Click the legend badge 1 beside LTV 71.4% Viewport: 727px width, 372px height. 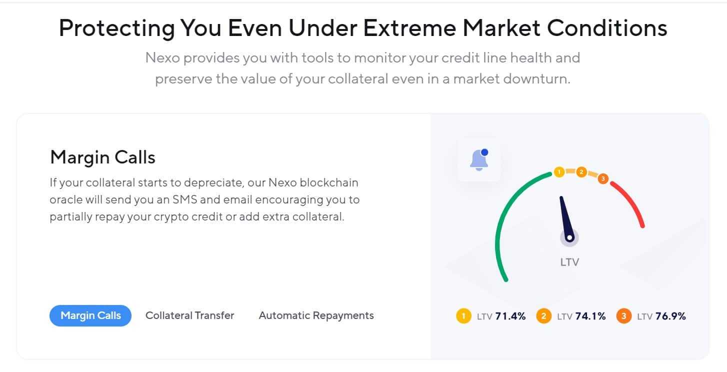[x=463, y=316]
